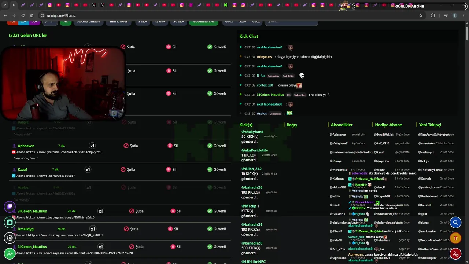Mark 31Ceken_Nautilus 26 dk. link as Güvenli

pyautogui.click(x=217, y=211)
